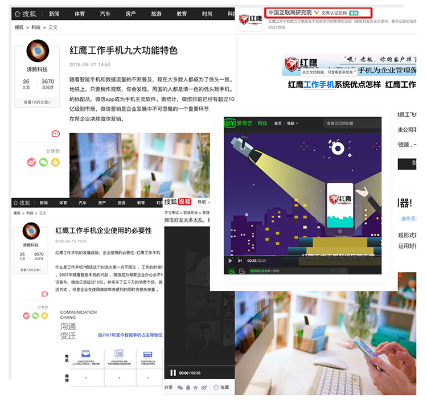
Task: Open the 中国互联网研究院 link in the red box
Action: tap(289, 11)
